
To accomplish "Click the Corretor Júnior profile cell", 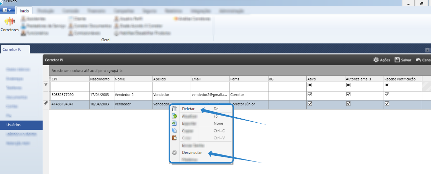I will click(249, 105).
